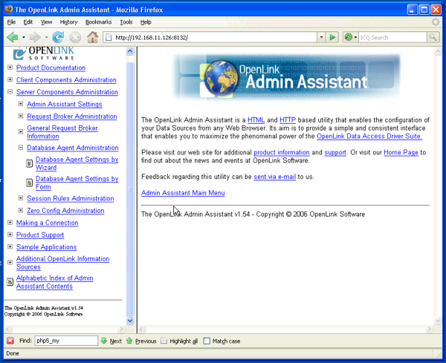The height and width of the screenshot is (363, 446).
Task: Expand the Session Rules Administration node
Action: tap(21, 198)
